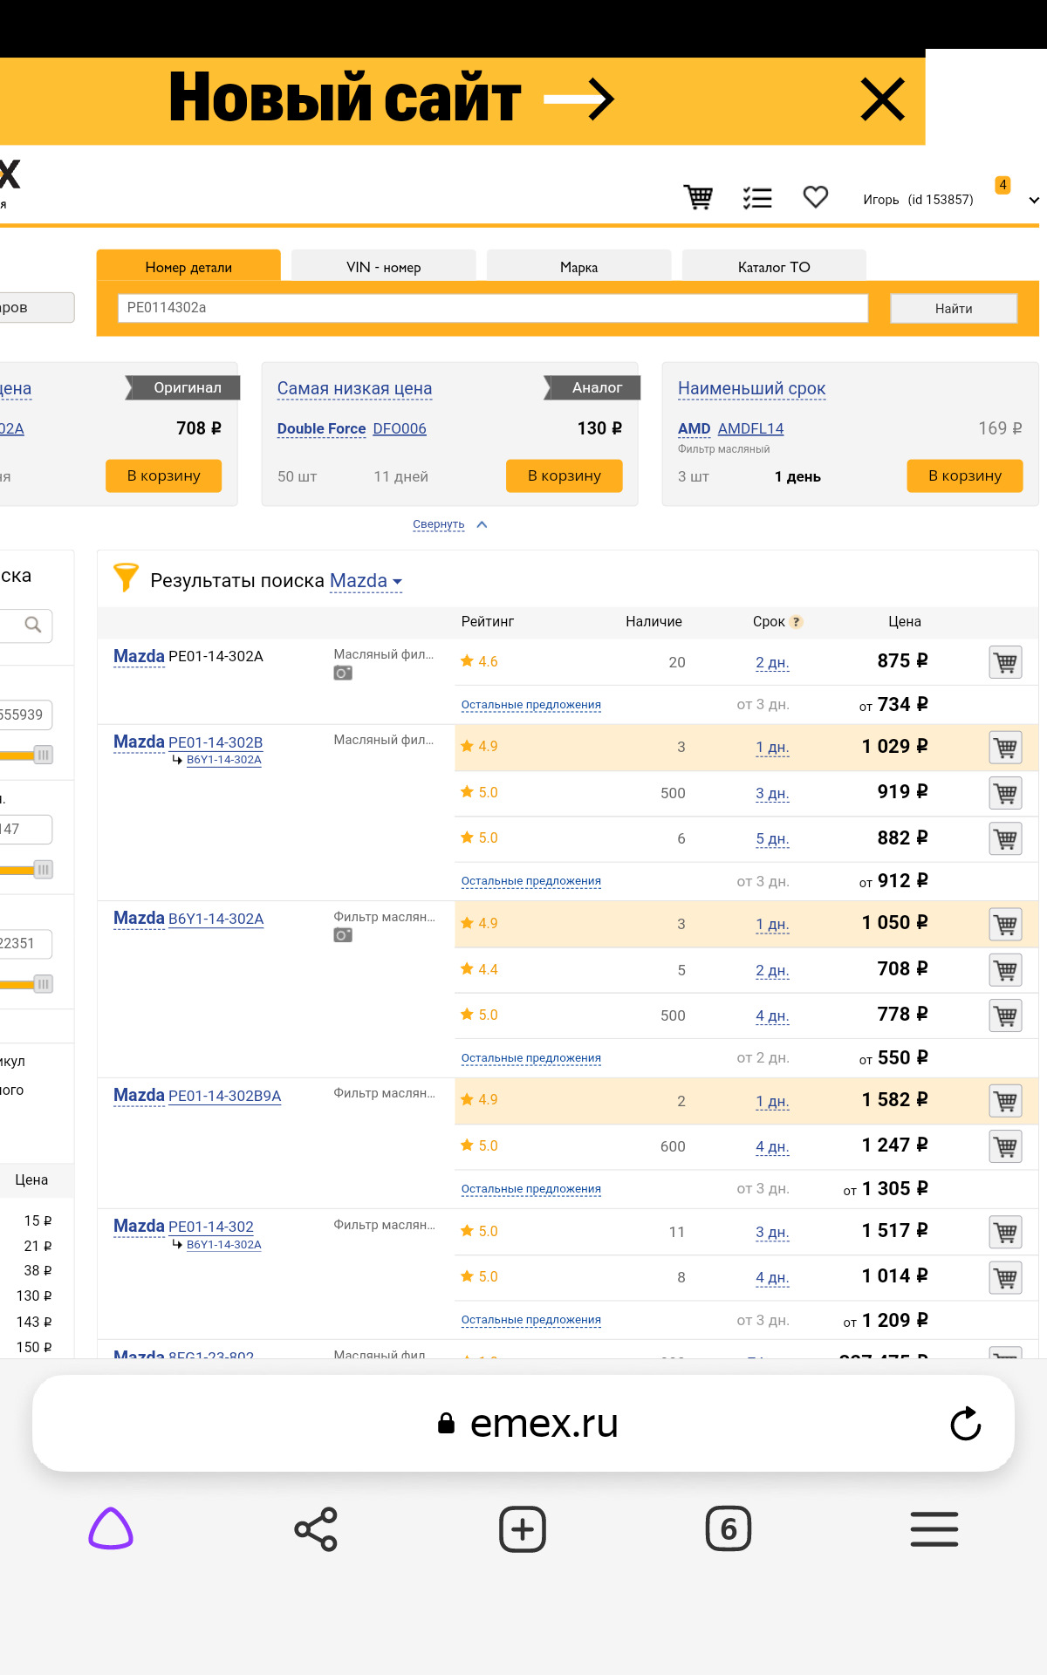Open favorites heart icon
1047x1675 pixels.
815,197
